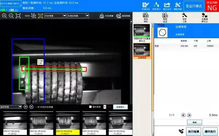The image size is (219, 136).
Task: Click the flashlight icon beside 执行检测
Action: pos(181,131)
